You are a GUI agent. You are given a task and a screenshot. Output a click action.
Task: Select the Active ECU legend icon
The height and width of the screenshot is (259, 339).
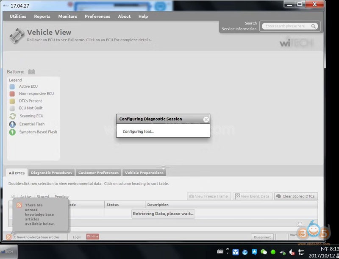(13, 86)
